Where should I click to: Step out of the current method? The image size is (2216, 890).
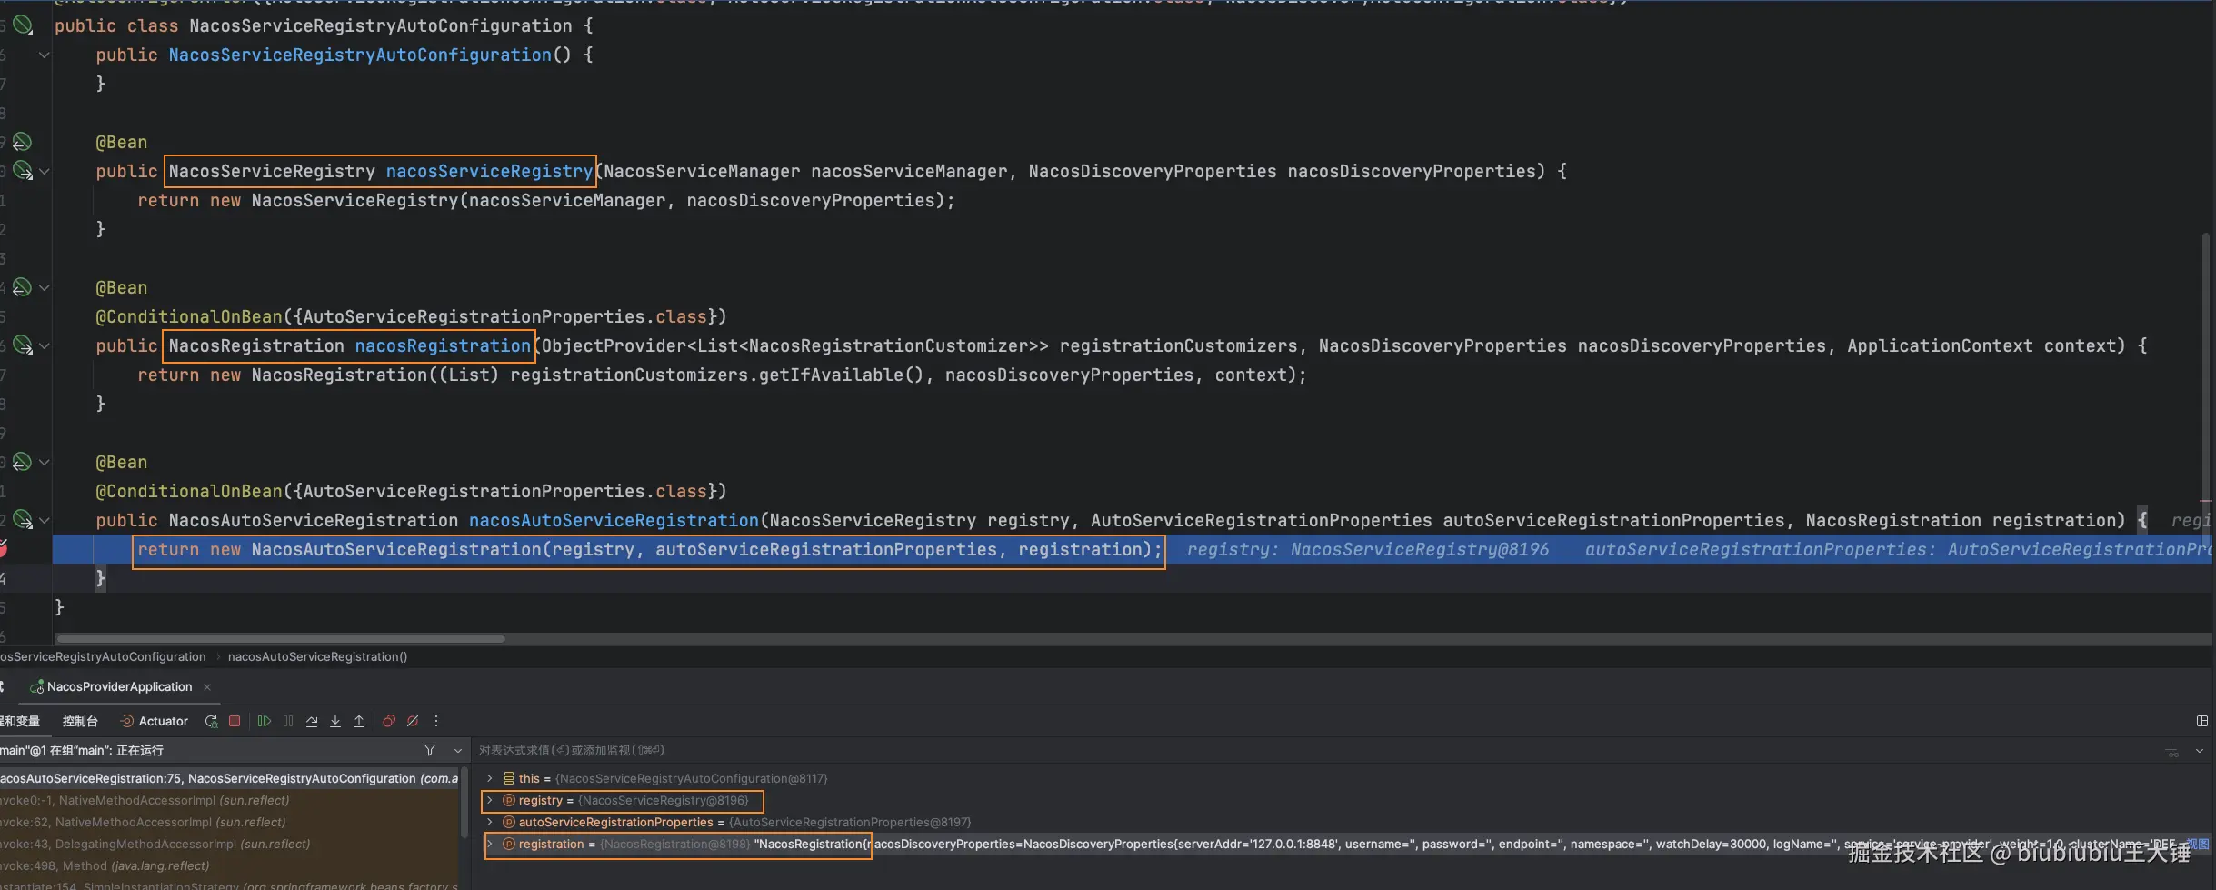coord(359,721)
